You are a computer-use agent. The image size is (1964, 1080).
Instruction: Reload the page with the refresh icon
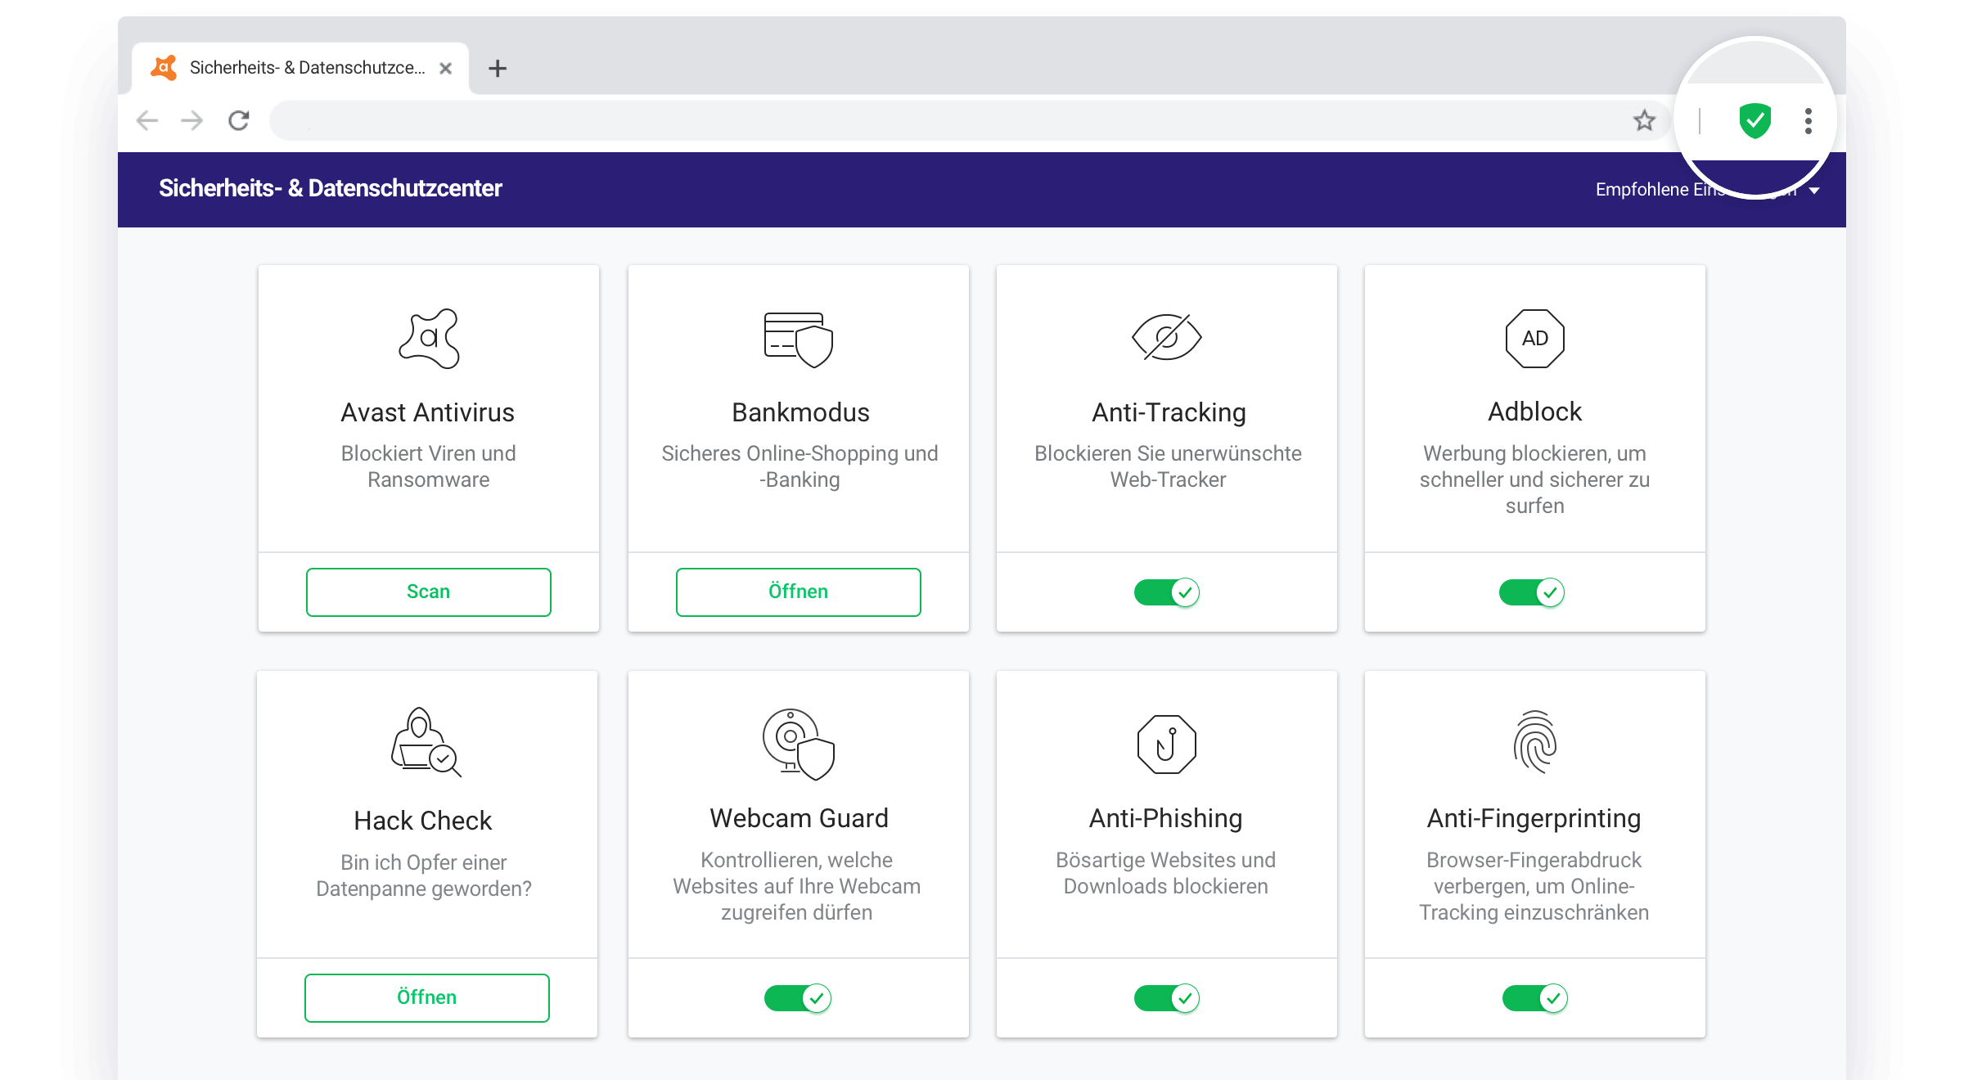(x=238, y=121)
